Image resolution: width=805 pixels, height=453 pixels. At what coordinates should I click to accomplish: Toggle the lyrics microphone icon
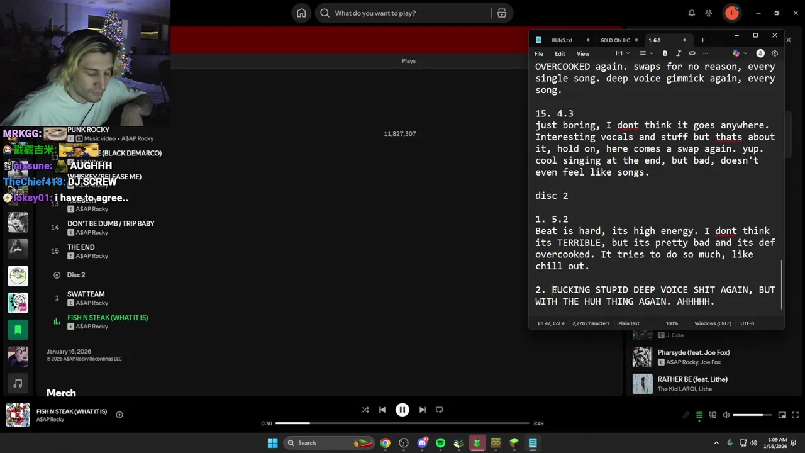(686, 415)
